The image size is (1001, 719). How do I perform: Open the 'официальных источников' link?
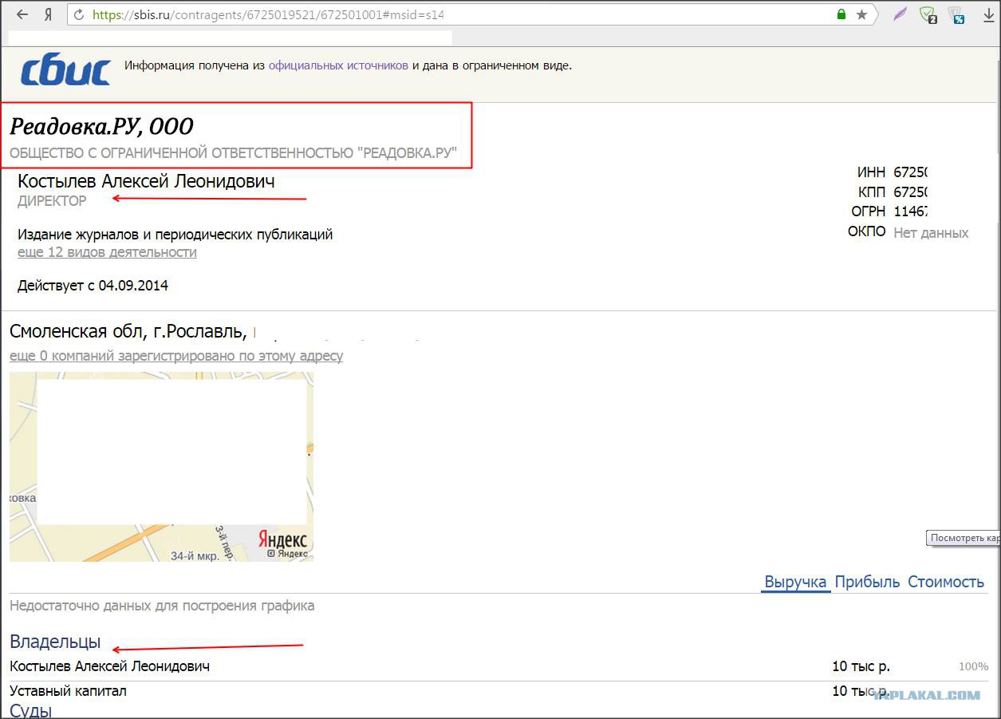coord(338,65)
